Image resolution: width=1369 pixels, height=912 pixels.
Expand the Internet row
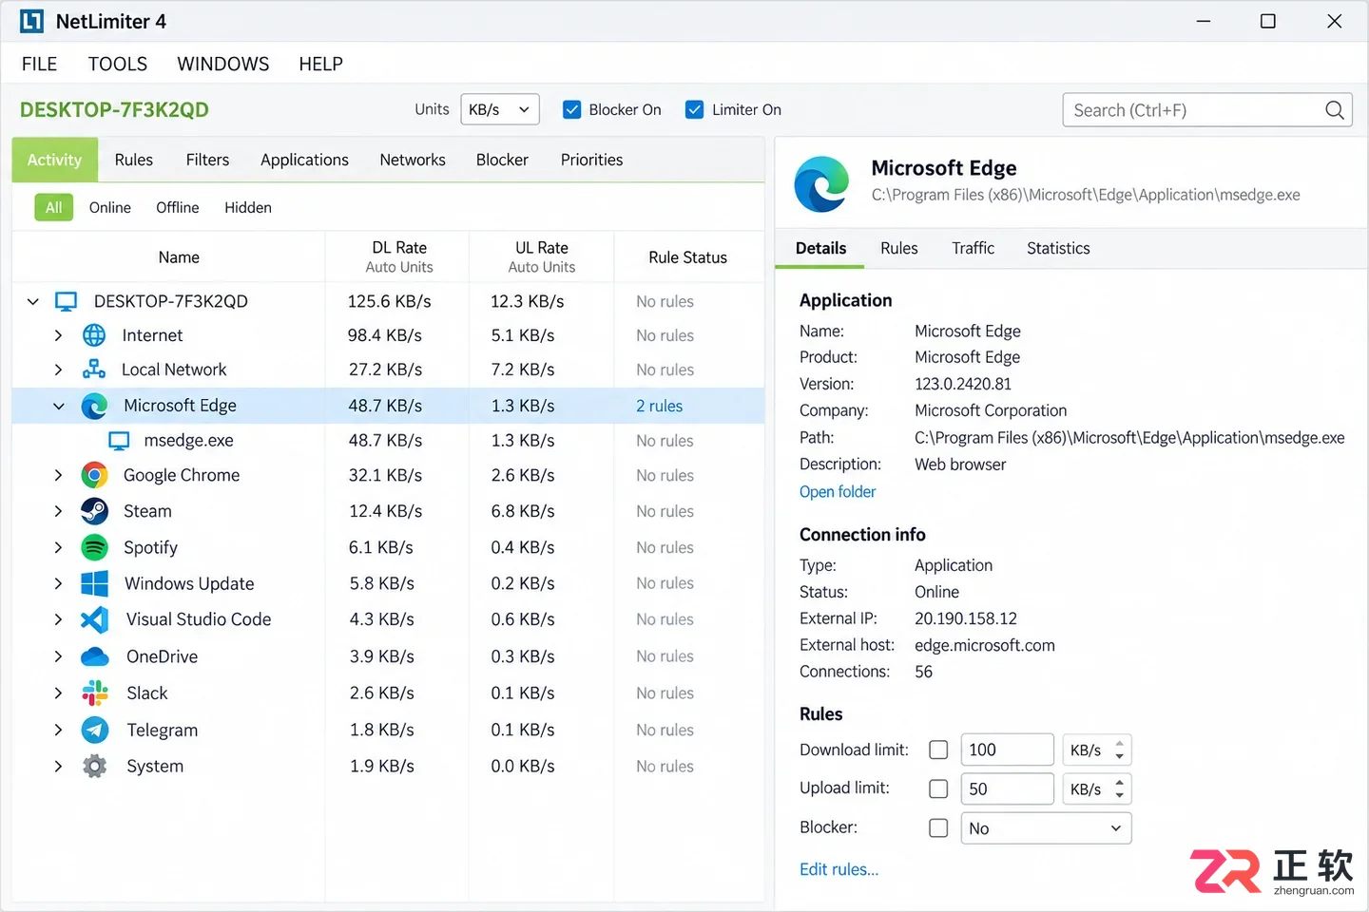(58, 335)
